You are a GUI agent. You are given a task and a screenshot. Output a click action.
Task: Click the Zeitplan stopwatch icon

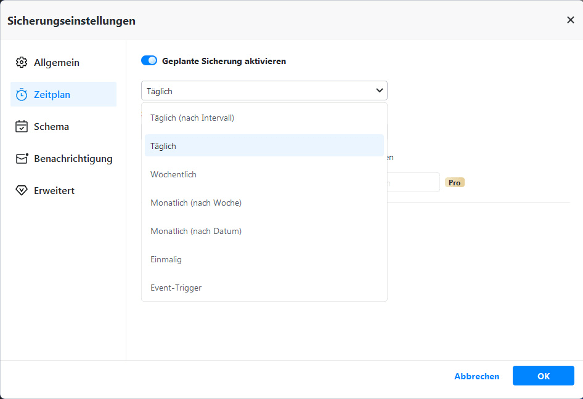coord(22,95)
